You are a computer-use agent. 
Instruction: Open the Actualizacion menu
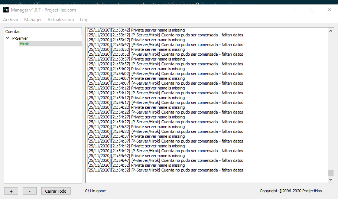coord(61,20)
